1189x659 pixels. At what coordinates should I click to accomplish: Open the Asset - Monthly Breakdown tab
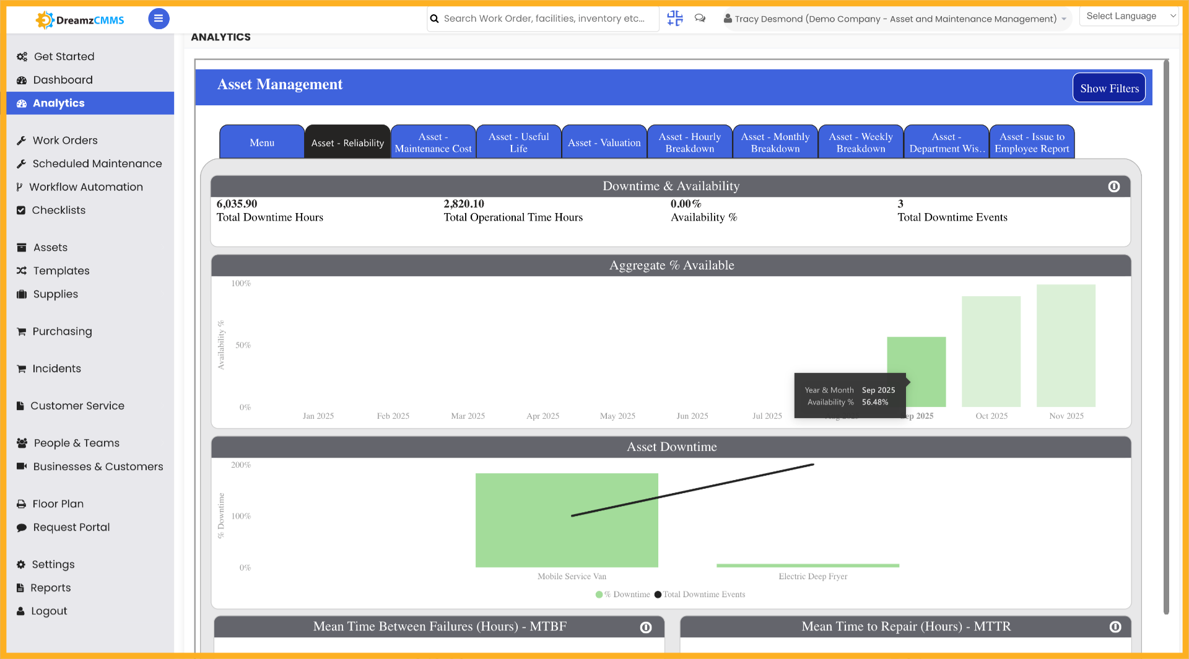coord(775,141)
